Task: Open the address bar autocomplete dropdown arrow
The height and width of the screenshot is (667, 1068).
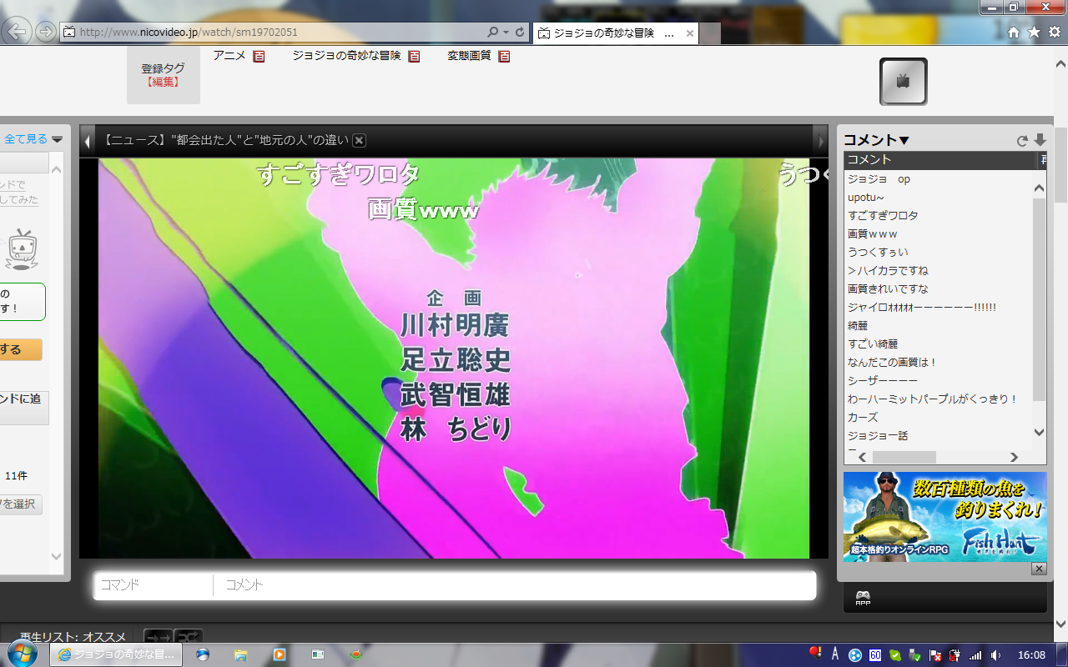Action: (506, 33)
